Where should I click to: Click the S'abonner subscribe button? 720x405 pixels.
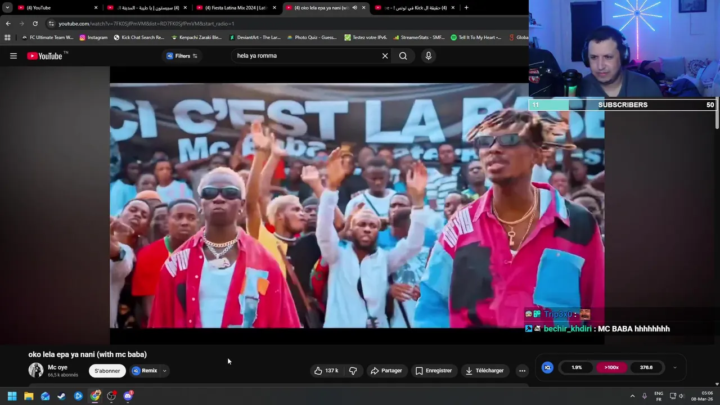pyautogui.click(x=107, y=371)
